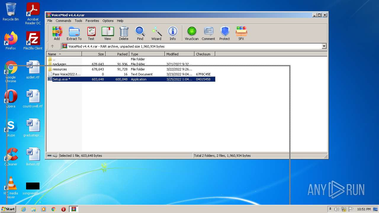Image resolution: width=379 pixels, height=213 pixels.
Task: Run VirusScan on archive
Action: coord(192,33)
